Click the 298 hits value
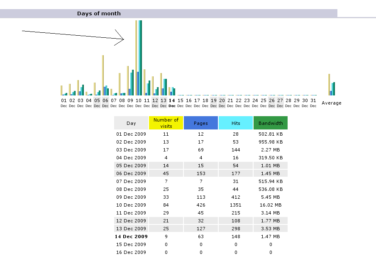376x256 pixels. pos(236,229)
